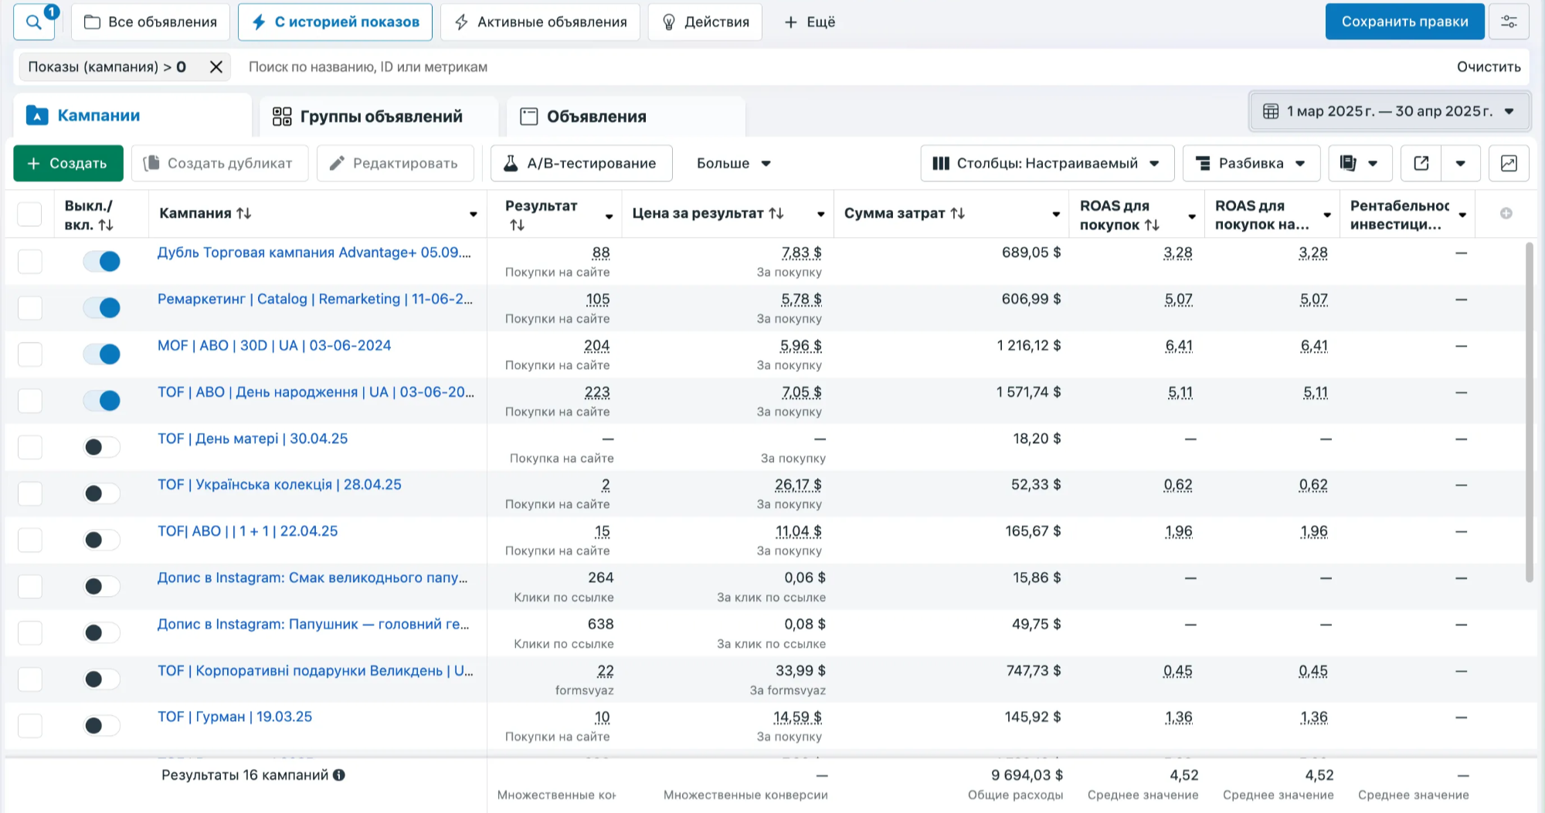This screenshot has width=1545, height=813.
Task: Click Создать дубликат button
Action: point(219,163)
